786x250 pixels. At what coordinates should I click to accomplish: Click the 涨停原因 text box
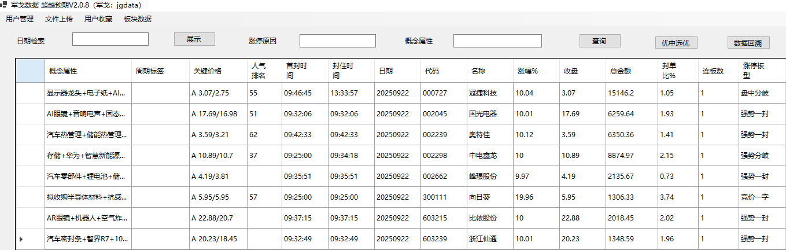coord(337,41)
